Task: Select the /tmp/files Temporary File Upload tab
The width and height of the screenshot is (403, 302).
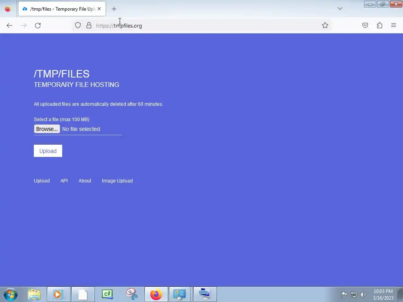Action: pos(62,9)
